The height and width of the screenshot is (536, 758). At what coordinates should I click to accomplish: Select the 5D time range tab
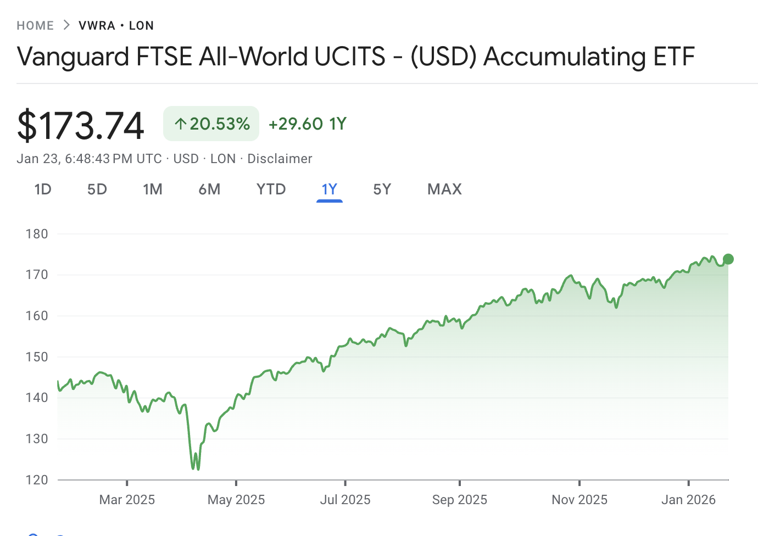click(x=97, y=189)
